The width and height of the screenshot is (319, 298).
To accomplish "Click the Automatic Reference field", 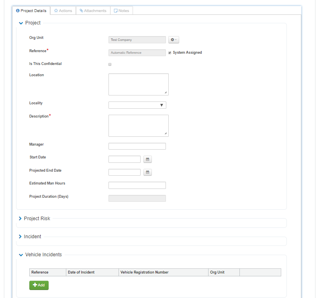I will tap(137, 53).
